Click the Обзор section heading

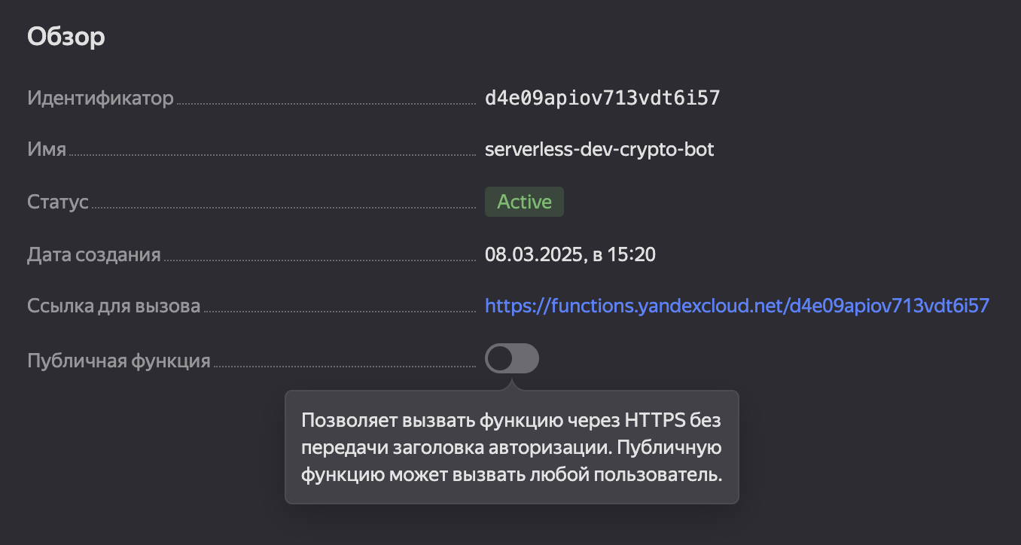(x=66, y=35)
